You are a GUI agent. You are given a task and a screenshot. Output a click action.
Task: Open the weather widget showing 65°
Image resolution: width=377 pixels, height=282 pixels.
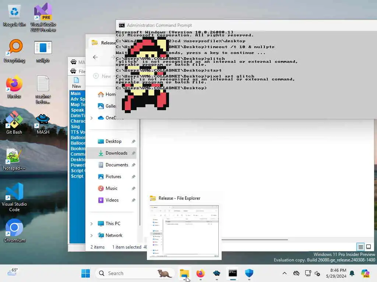[13, 272]
